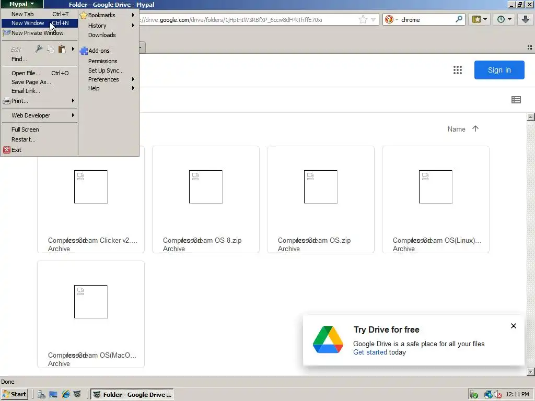Open the Cream OS 8.zip thumbnail
Screen dimensions: 535x401
click(x=206, y=187)
